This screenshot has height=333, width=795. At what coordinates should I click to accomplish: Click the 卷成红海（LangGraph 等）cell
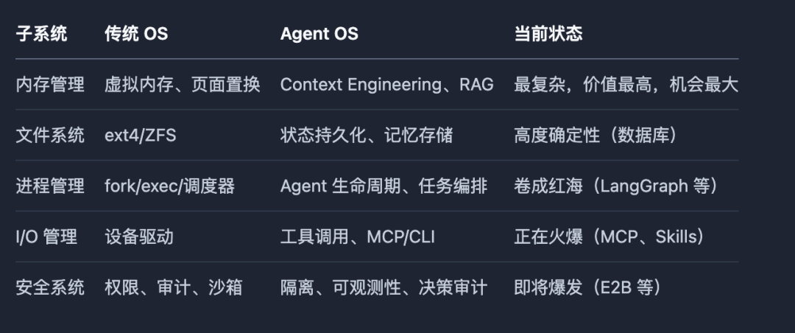[x=617, y=186]
